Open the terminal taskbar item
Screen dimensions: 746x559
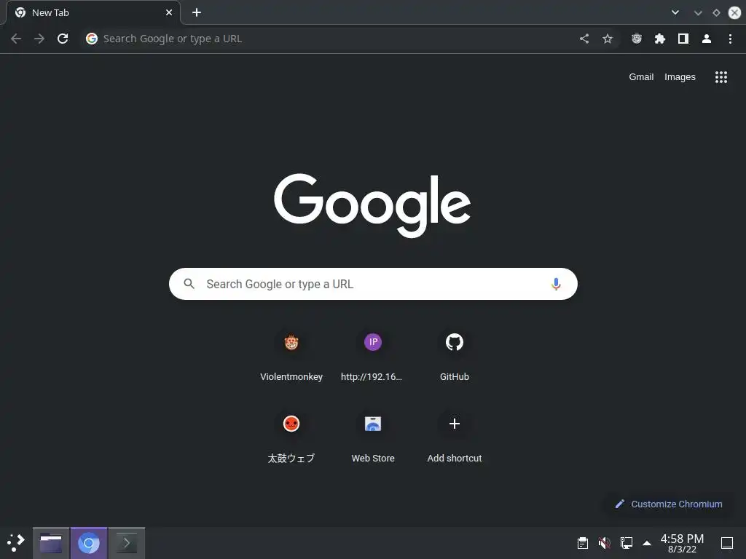click(x=127, y=543)
